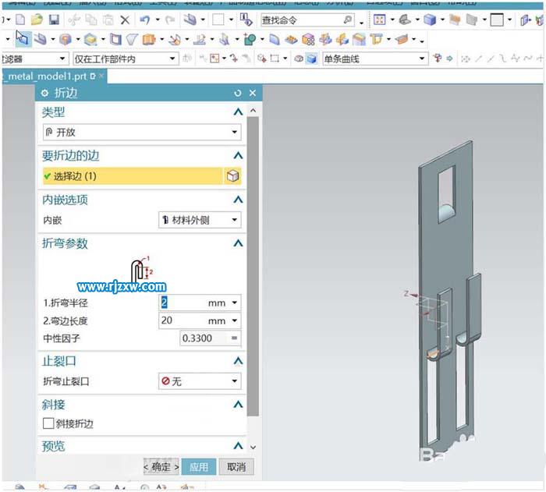This screenshot has height=492, width=546.
Task: Click the background window square icon
Action: coord(497,19)
